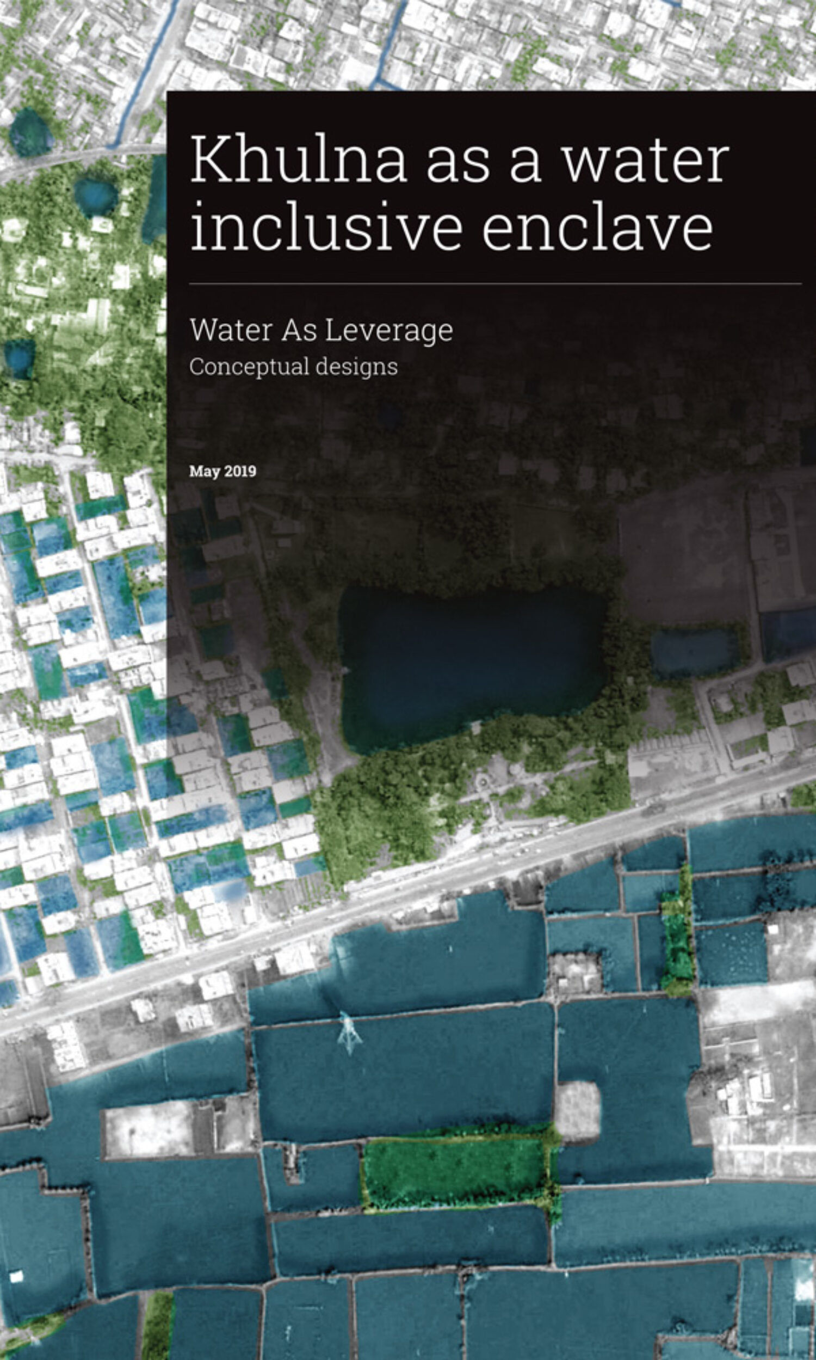Click the "May 2019" date label
Screen dimensions: 816x1360
pos(222,471)
